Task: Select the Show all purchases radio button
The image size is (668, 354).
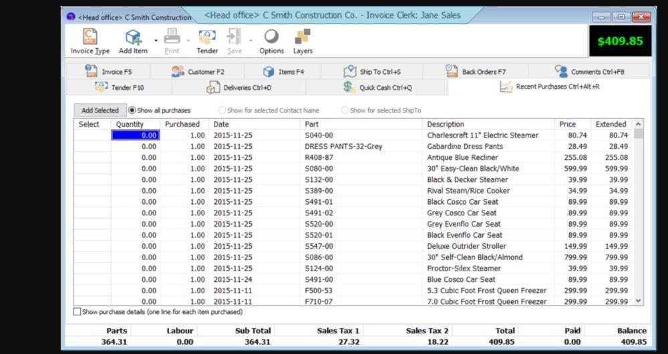Action: pyautogui.click(x=132, y=111)
